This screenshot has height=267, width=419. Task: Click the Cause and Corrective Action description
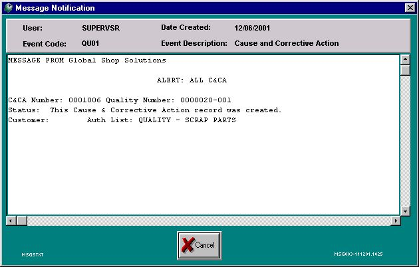coord(287,43)
